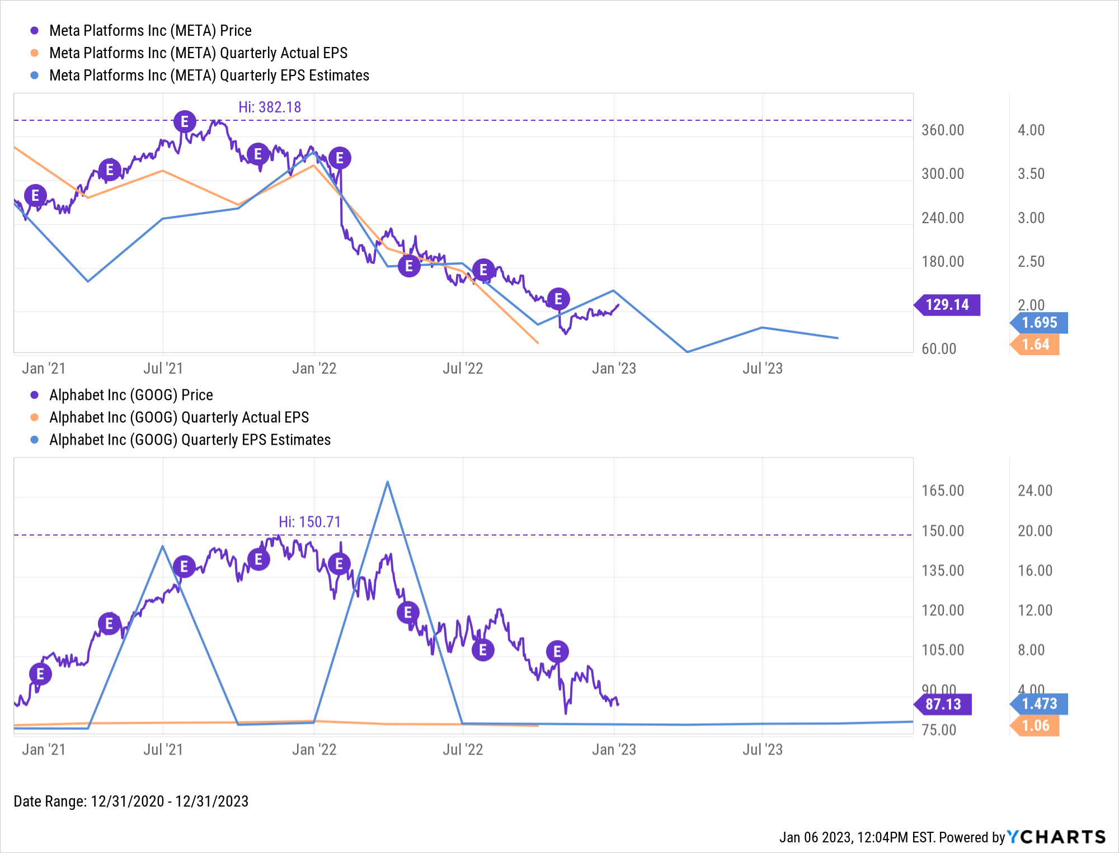Click the orange dot for GOOG Quarterly Actual EPS
The width and height of the screenshot is (1119, 853).
[35, 417]
